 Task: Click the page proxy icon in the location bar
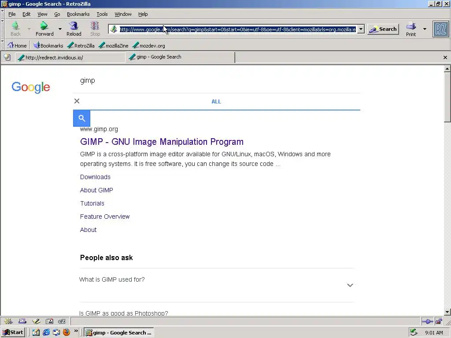coord(114,29)
